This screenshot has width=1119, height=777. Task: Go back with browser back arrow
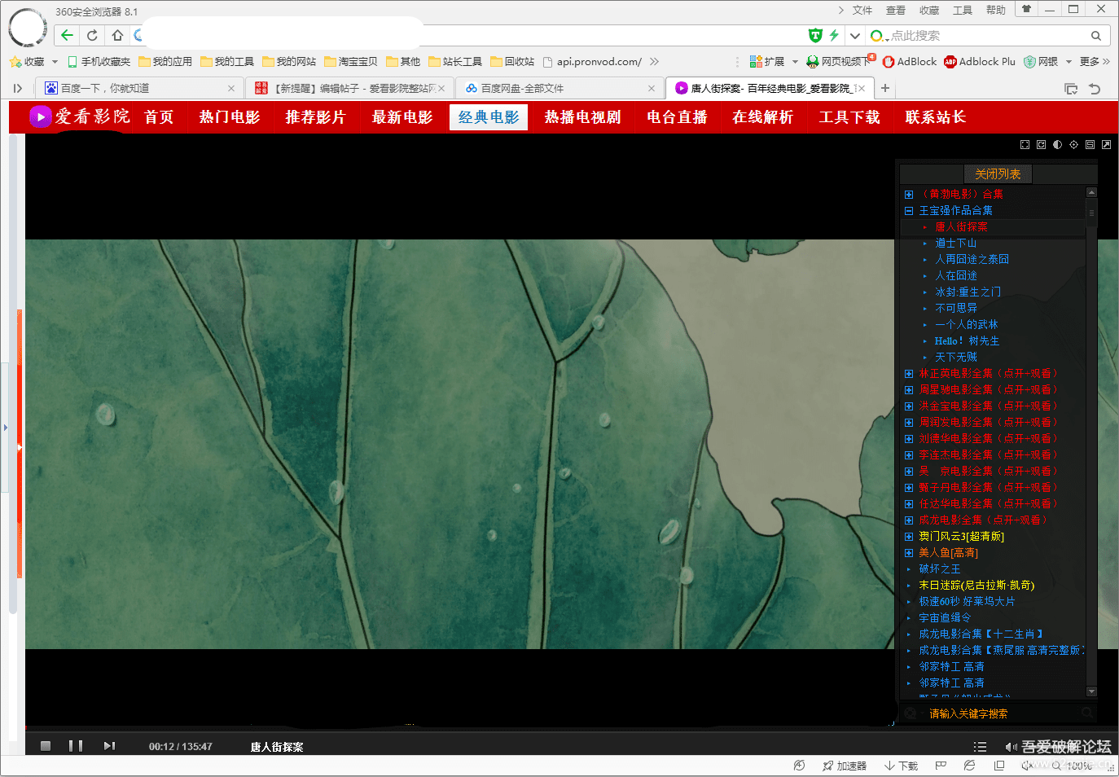67,35
